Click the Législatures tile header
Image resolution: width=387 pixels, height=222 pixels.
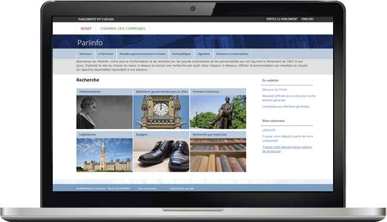point(104,135)
